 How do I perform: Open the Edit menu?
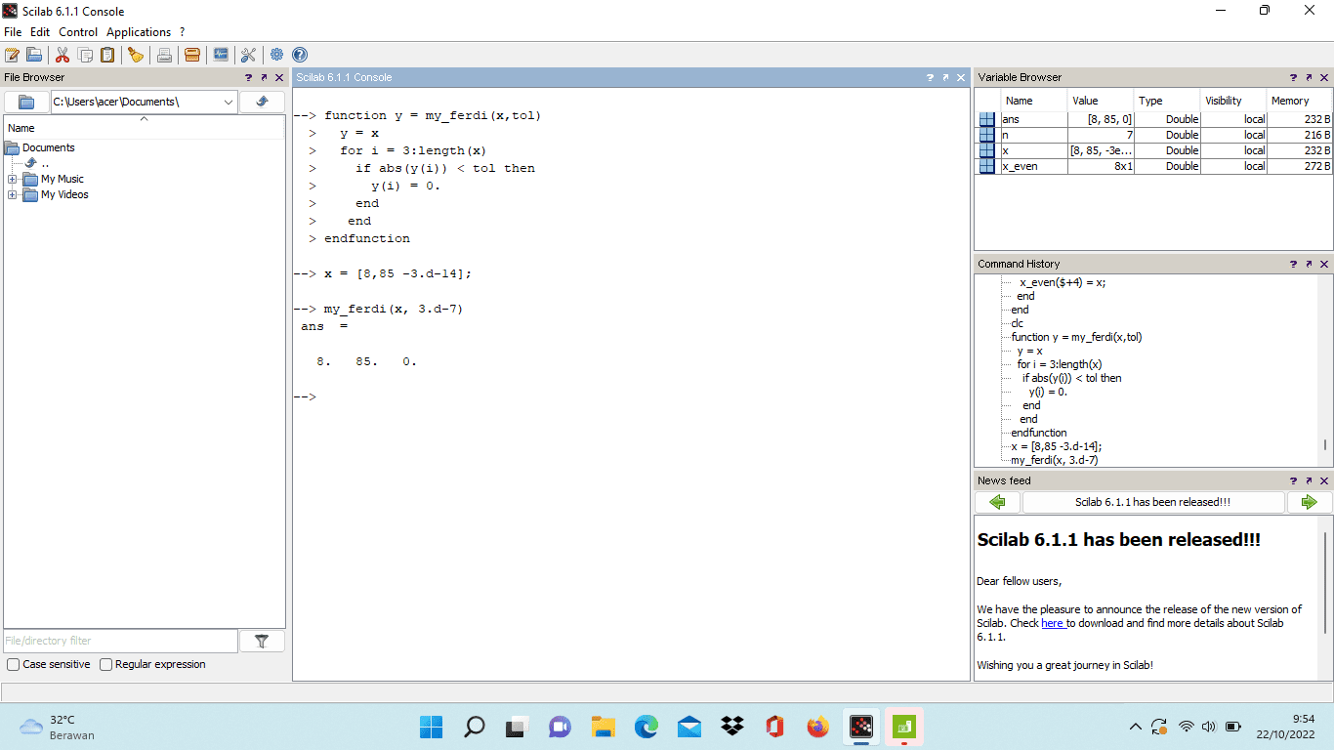tap(40, 32)
